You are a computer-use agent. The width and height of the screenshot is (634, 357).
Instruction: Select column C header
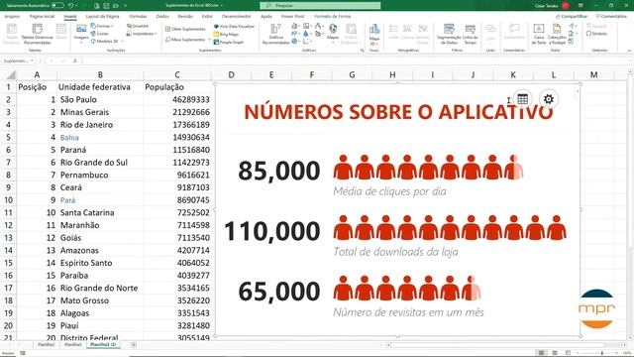tap(177, 75)
